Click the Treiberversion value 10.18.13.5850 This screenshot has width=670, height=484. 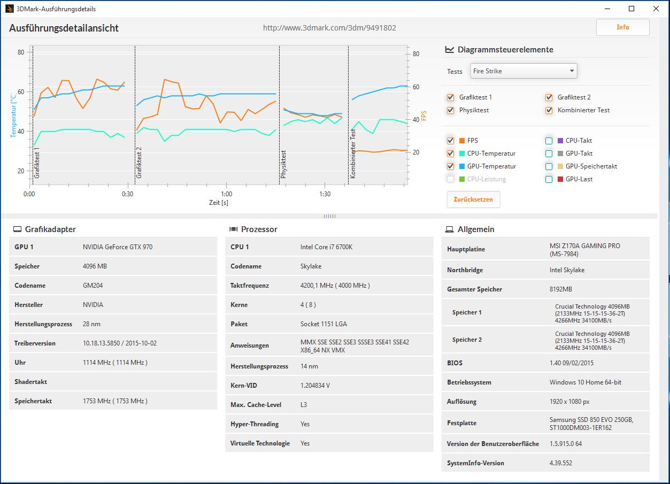point(120,343)
